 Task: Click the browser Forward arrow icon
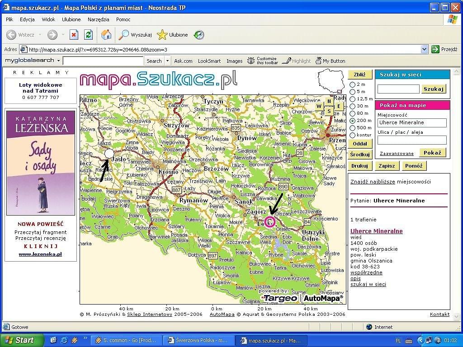tap(52, 35)
